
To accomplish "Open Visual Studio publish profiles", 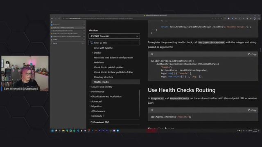I will 108,67.
